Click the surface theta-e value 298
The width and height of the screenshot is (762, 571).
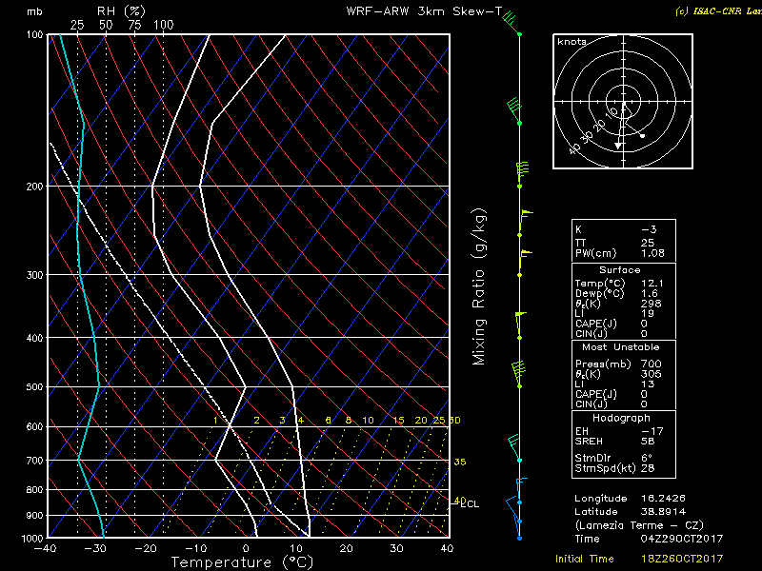tap(652, 304)
